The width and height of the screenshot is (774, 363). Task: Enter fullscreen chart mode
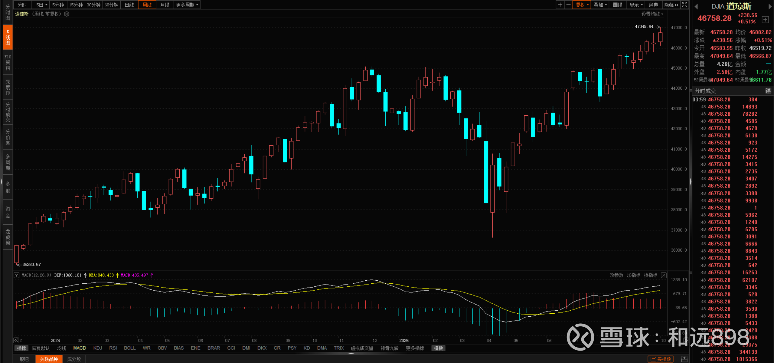coord(684,5)
